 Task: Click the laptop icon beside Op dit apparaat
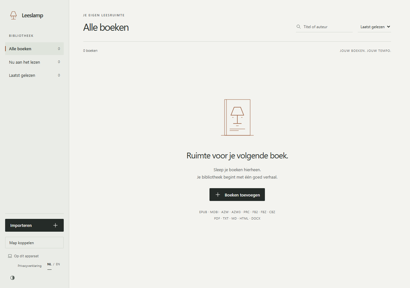[10, 256]
